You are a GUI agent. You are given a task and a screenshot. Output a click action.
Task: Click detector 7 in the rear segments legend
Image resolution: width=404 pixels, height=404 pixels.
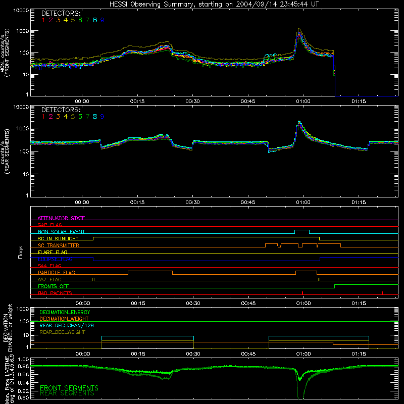(x=87, y=117)
